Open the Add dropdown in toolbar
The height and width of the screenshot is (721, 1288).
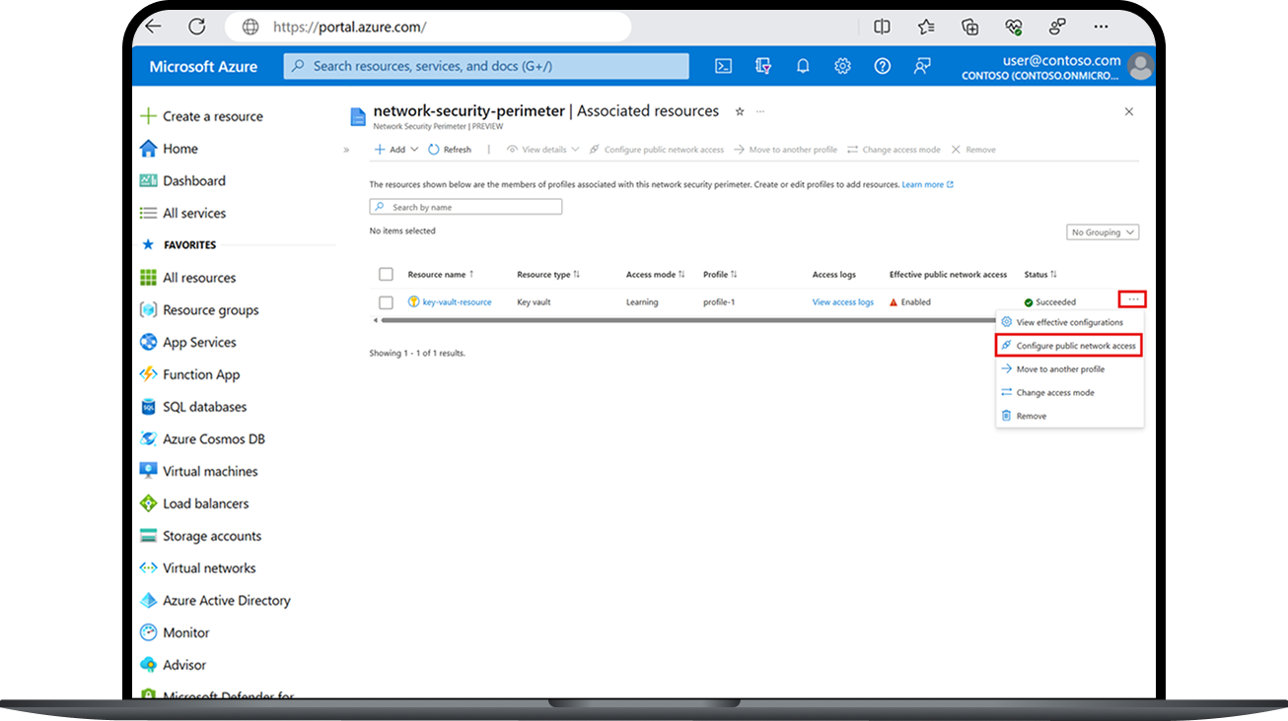click(395, 150)
